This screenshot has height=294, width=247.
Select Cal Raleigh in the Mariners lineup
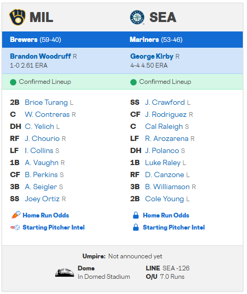pos(164,127)
